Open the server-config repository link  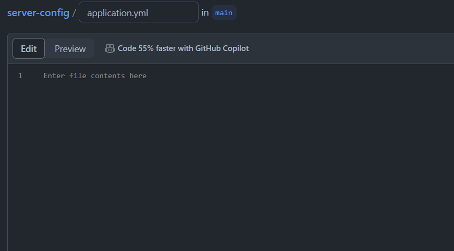[38, 12]
